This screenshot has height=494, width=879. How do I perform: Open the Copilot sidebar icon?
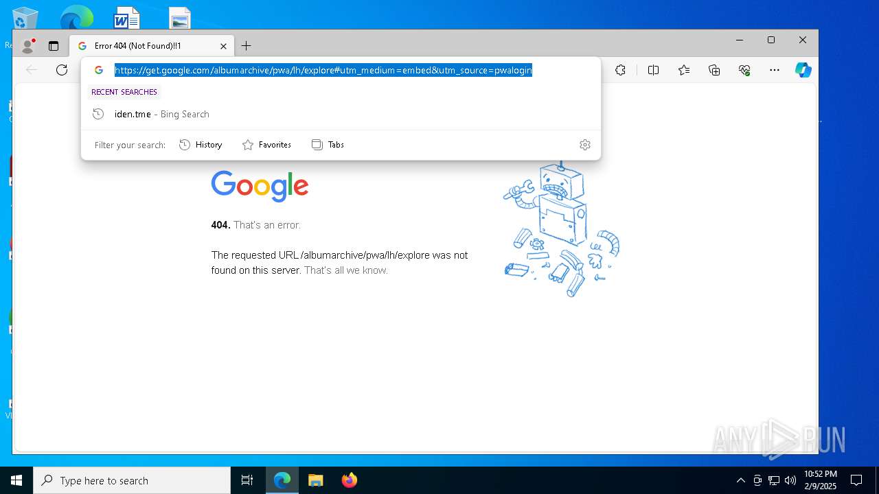803,70
